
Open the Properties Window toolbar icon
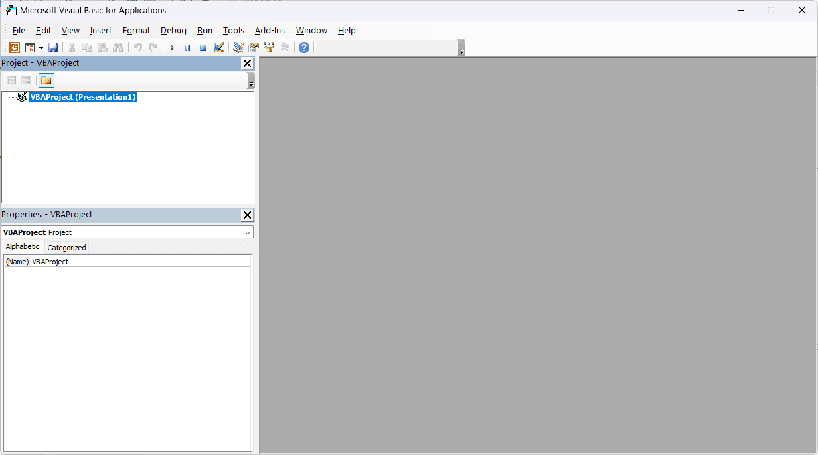tap(254, 48)
